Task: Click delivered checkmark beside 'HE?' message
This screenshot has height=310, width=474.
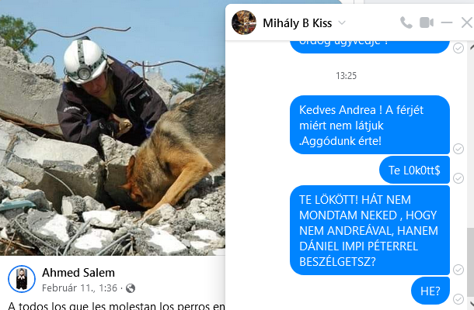Action: pyautogui.click(x=458, y=299)
